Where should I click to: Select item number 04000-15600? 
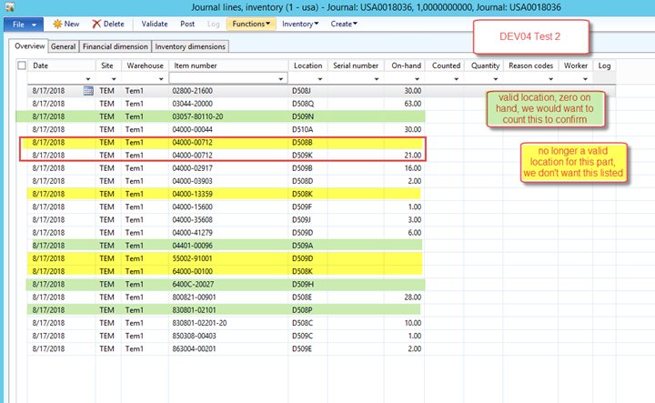point(192,207)
